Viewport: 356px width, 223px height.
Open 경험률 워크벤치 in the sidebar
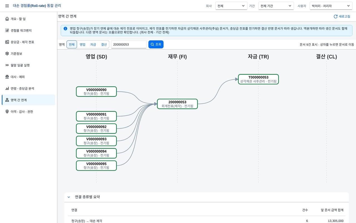tap(28, 30)
